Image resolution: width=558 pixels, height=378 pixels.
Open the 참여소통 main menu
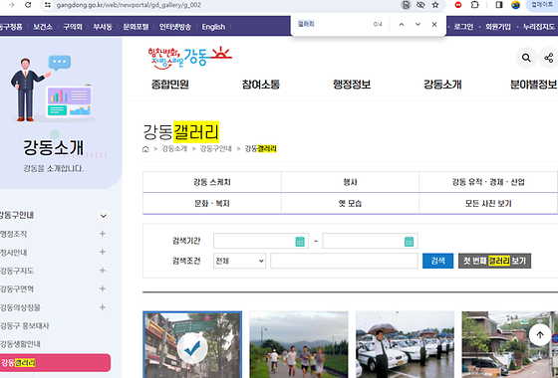pos(261,85)
